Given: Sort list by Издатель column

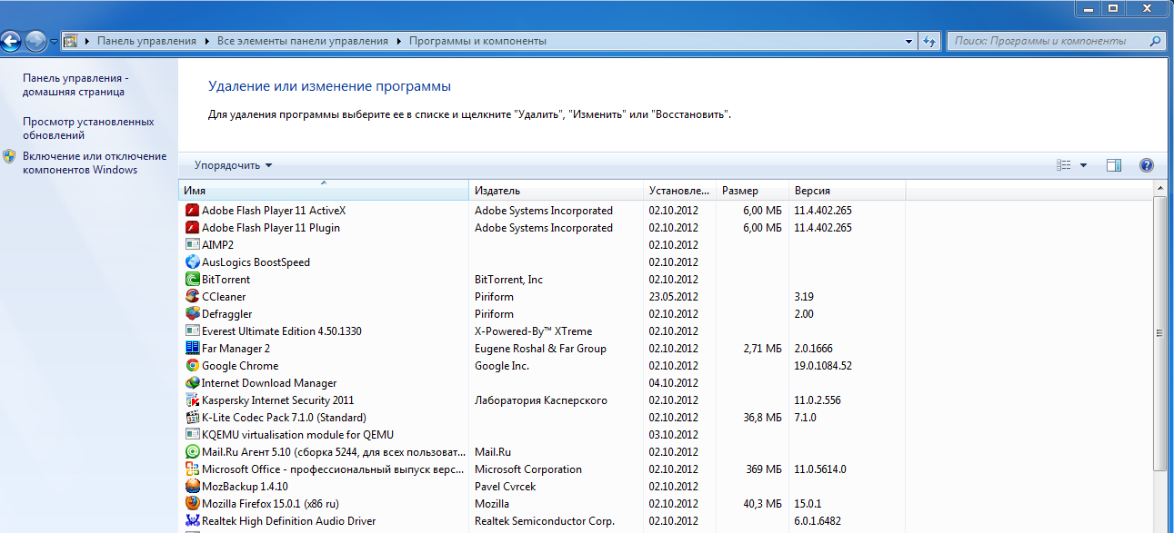Looking at the screenshot, I should pyautogui.click(x=557, y=191).
